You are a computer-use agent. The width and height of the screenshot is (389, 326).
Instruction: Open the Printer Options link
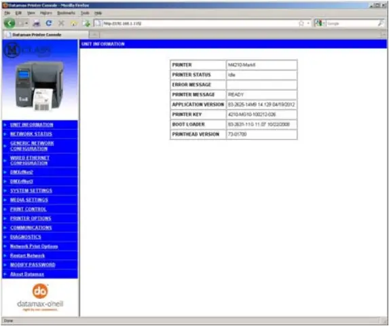coord(31,218)
